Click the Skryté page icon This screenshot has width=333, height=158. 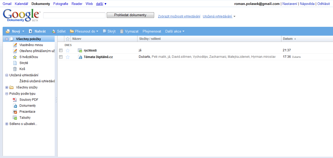pyautogui.click(x=15, y=63)
